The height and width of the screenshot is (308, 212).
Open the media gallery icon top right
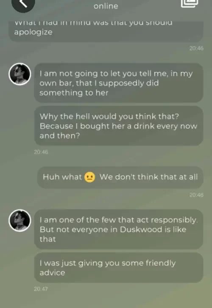point(190,3)
